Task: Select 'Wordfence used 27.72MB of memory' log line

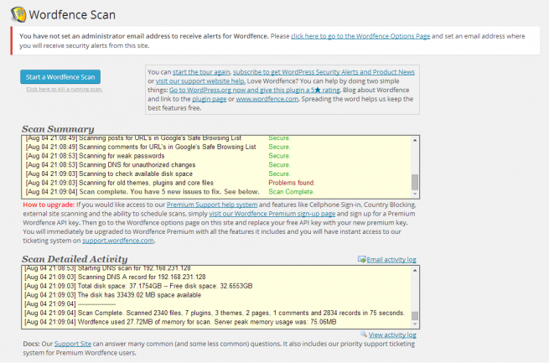Action: [x=180, y=322]
